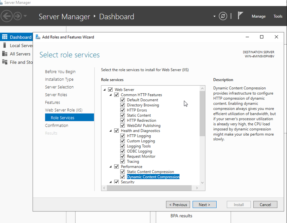Close the Add Roles and Features Wizard
The image size is (287, 223).
(x=276, y=37)
